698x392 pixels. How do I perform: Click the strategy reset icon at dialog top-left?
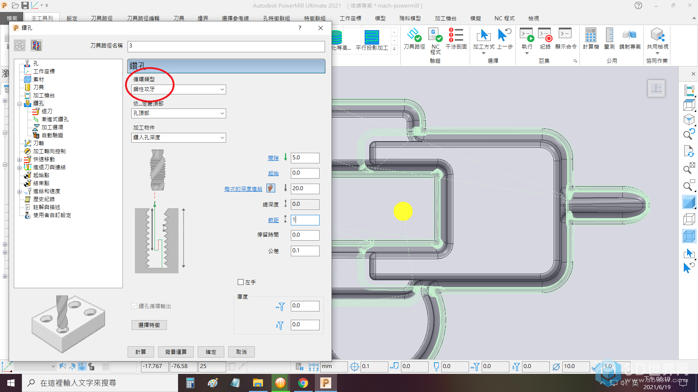coord(20,45)
